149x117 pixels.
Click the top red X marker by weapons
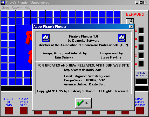click(136, 31)
